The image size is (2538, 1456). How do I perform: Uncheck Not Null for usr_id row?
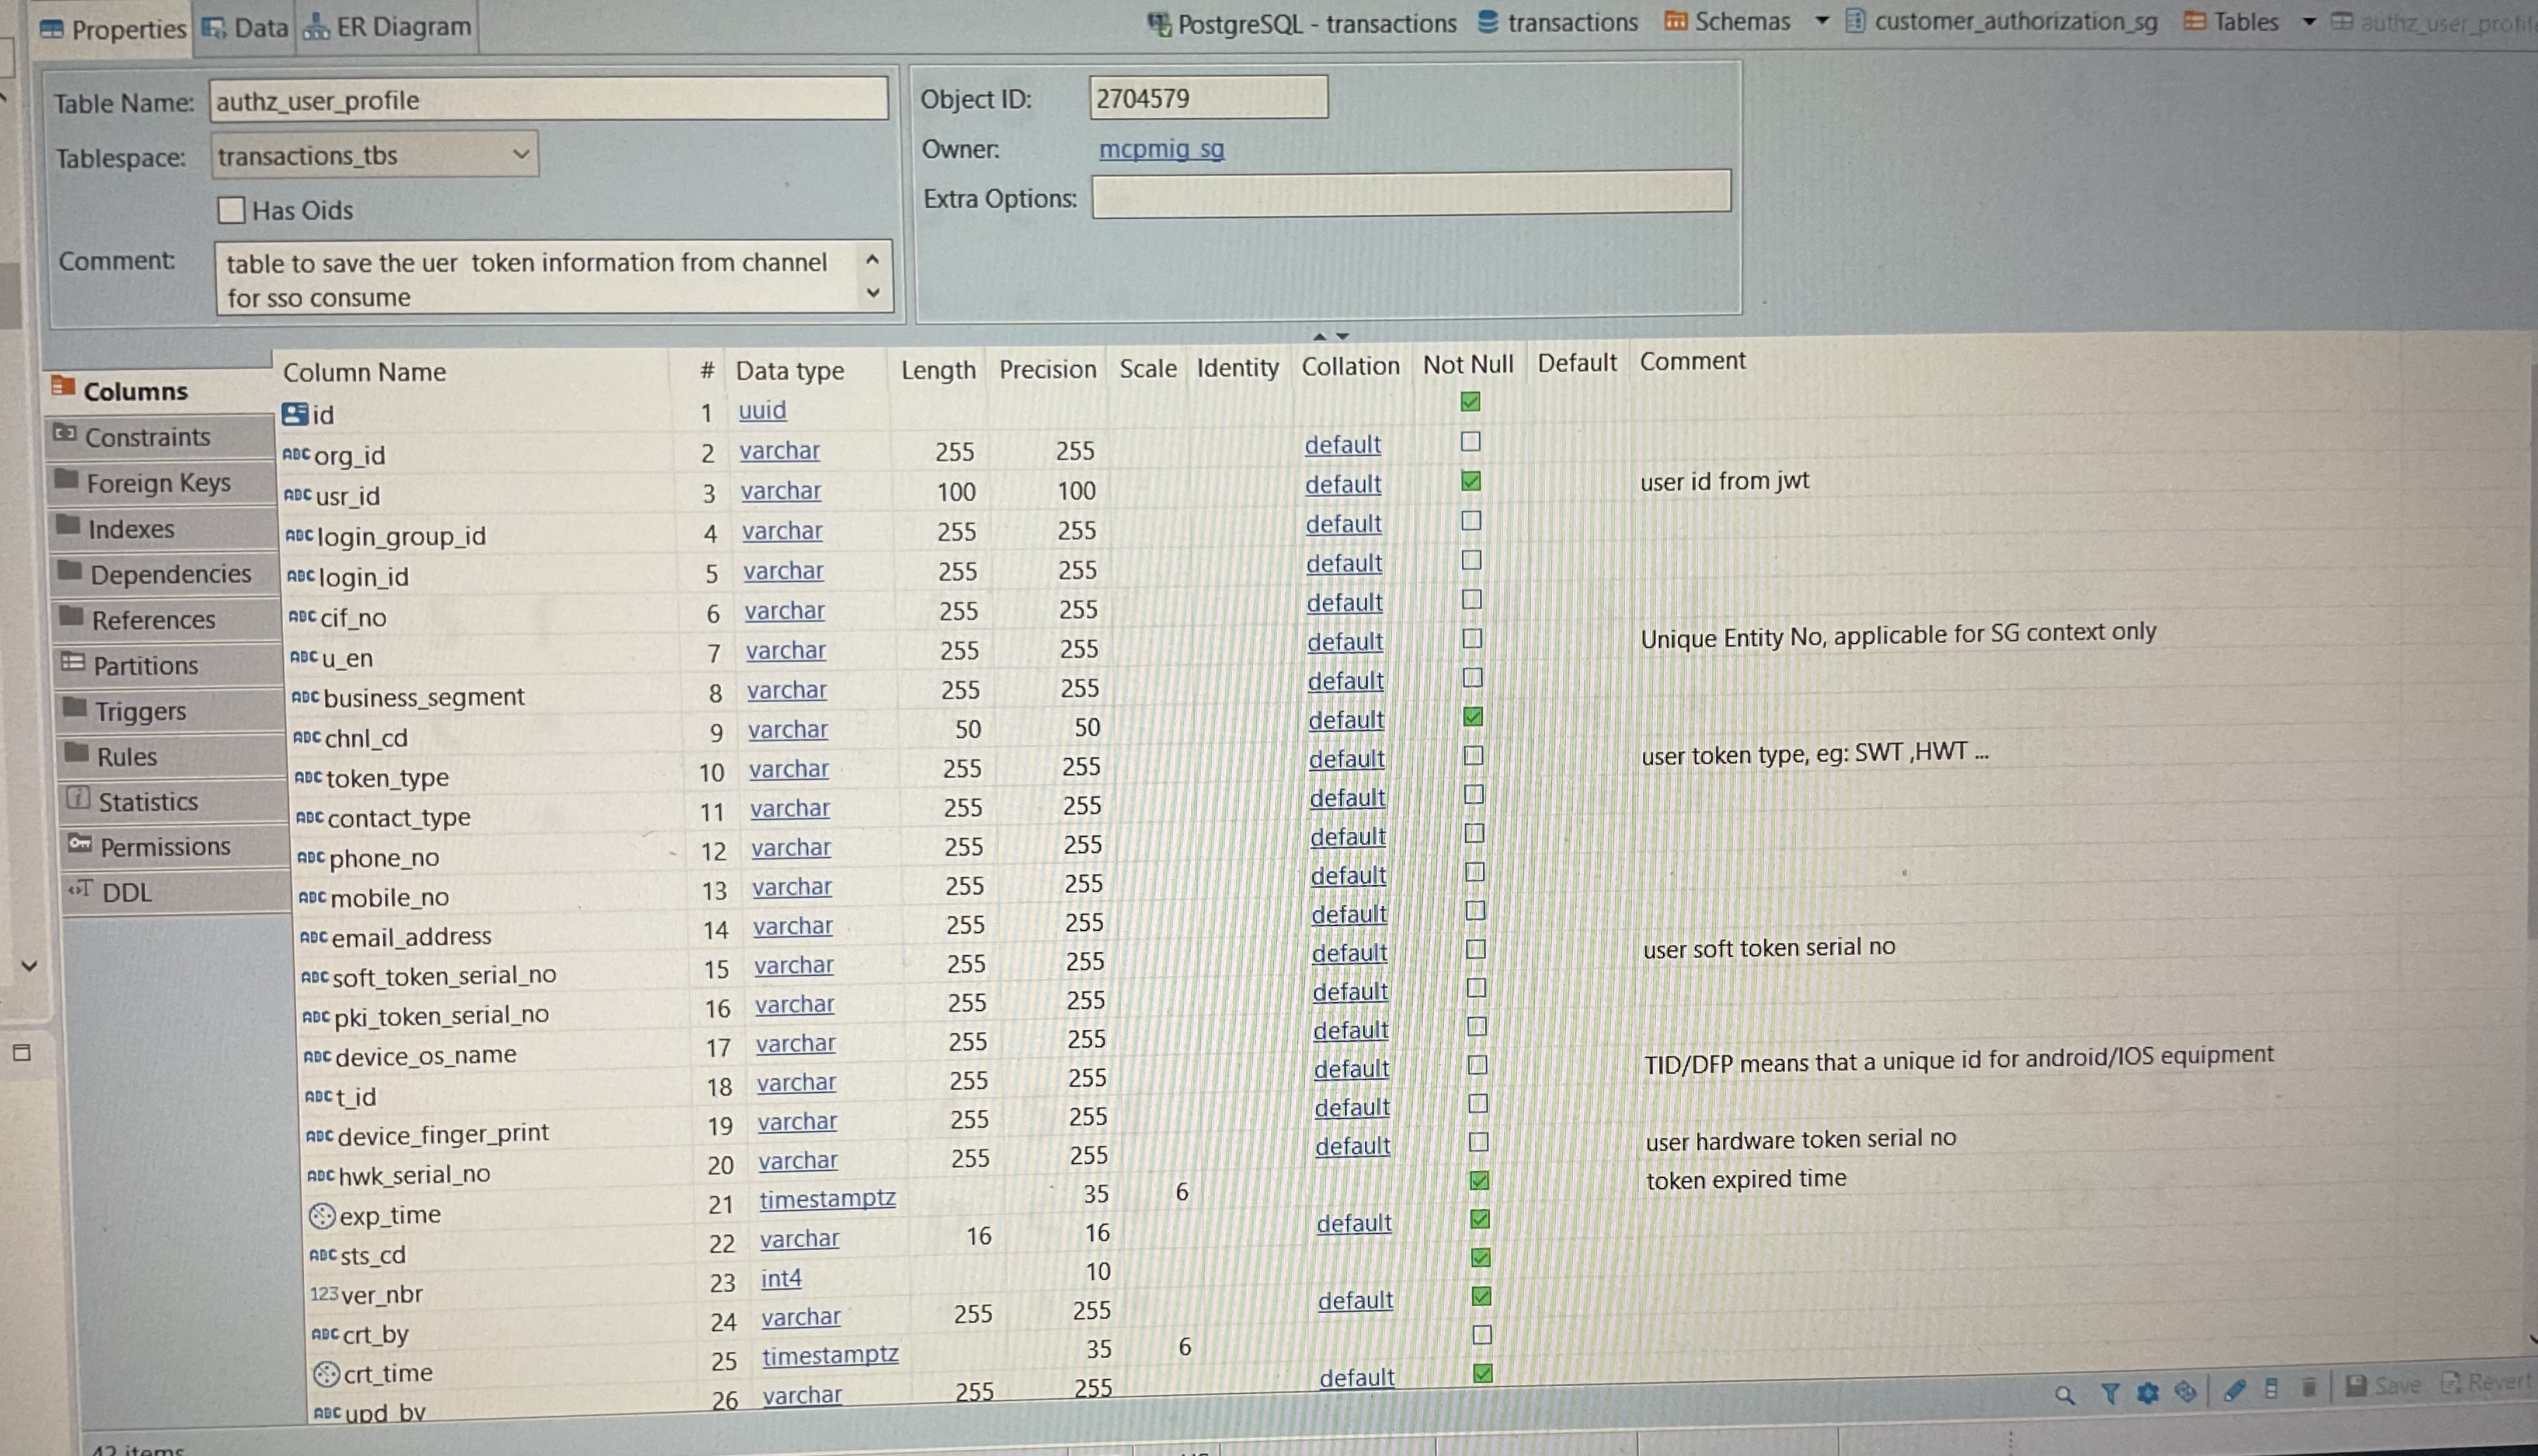(1470, 481)
